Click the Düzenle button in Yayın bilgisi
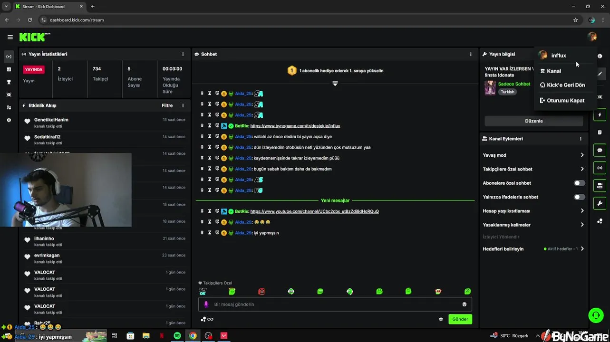 coord(534,121)
